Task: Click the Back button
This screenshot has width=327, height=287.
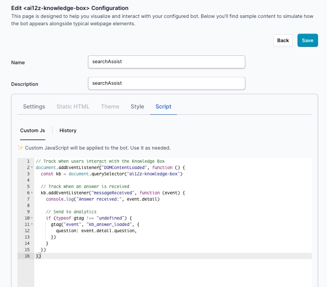Action: tap(283, 40)
